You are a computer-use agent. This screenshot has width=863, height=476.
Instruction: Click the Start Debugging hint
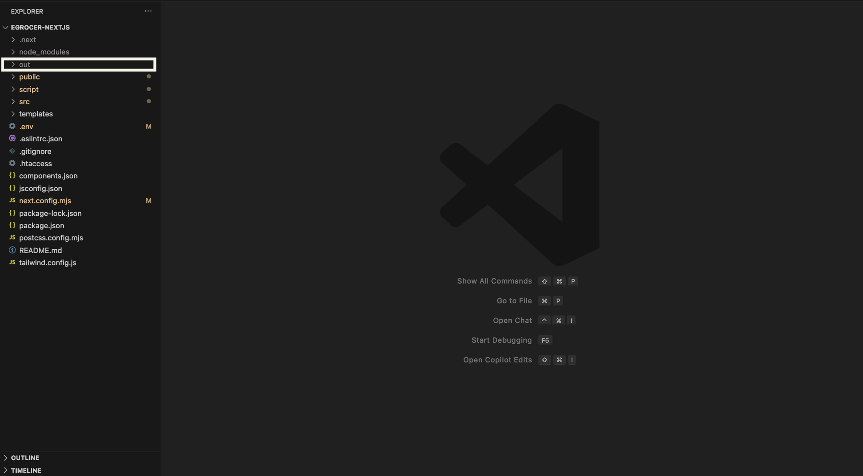pyautogui.click(x=502, y=340)
